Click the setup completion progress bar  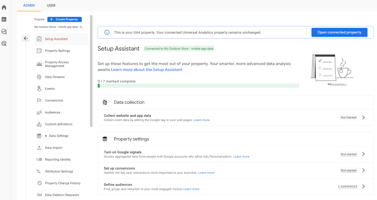pos(198,86)
